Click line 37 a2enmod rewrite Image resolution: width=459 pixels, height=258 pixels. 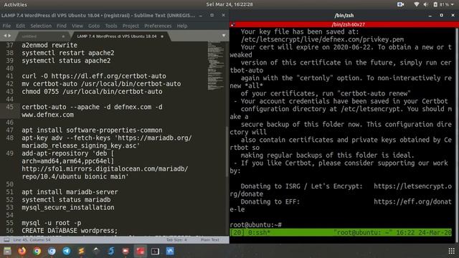(x=49, y=45)
